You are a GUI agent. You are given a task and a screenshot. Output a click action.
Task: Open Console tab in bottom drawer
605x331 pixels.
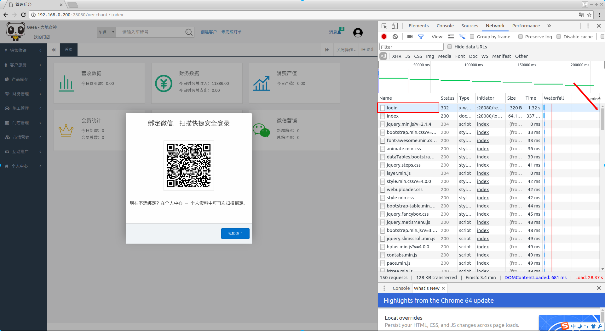pyautogui.click(x=401, y=288)
